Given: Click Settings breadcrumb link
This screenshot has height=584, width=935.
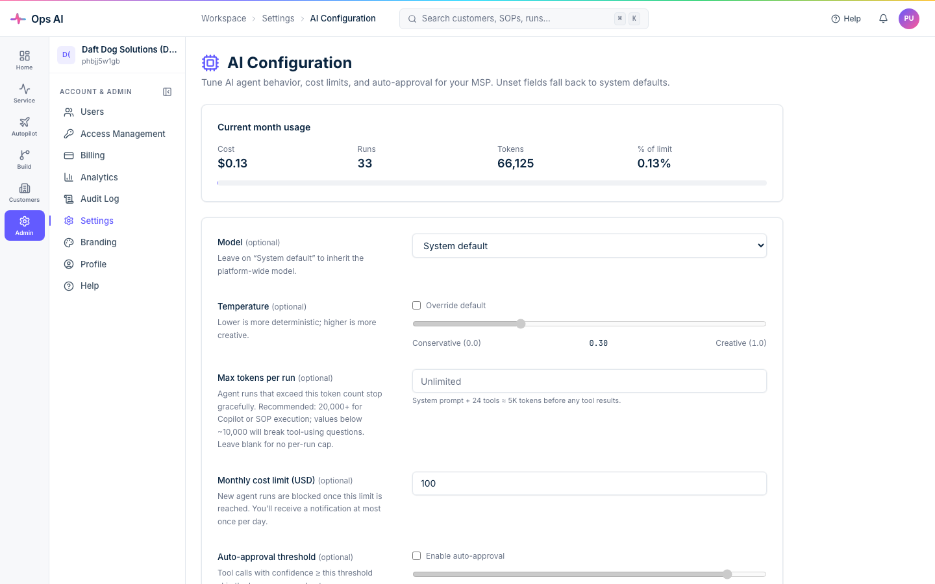Looking at the screenshot, I should (x=278, y=19).
